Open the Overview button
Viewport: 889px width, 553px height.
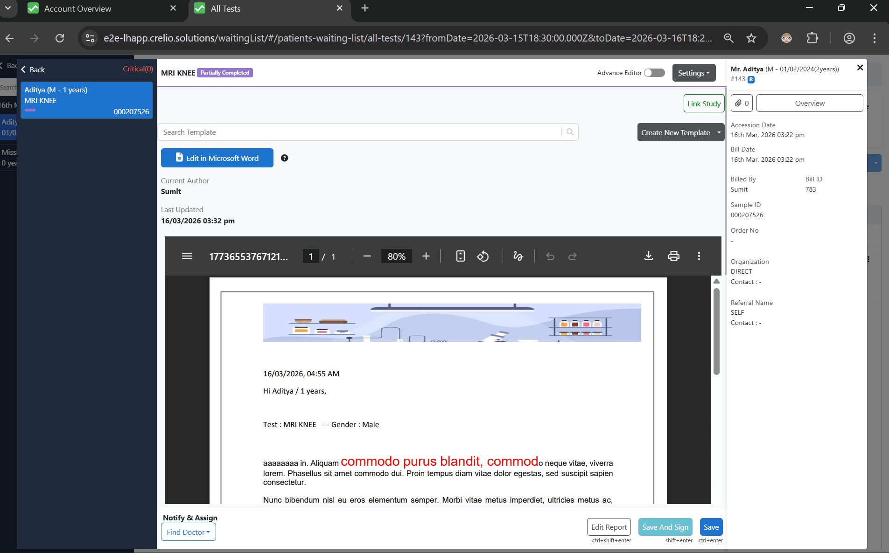pyautogui.click(x=810, y=103)
